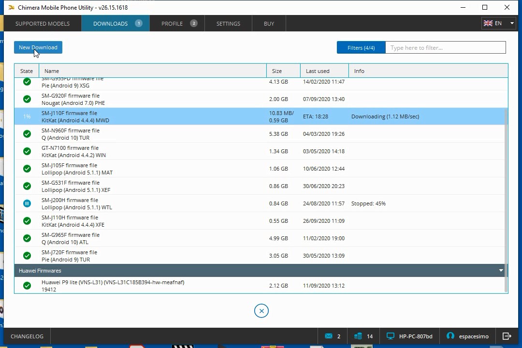
Task: Switch to the Supported Models tab
Action: pos(43,24)
